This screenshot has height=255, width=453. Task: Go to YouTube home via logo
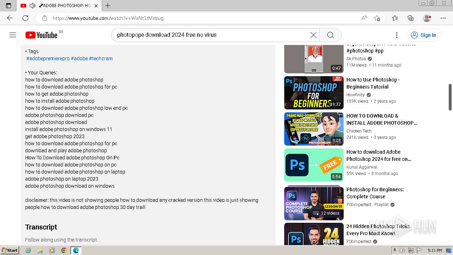click(41, 35)
